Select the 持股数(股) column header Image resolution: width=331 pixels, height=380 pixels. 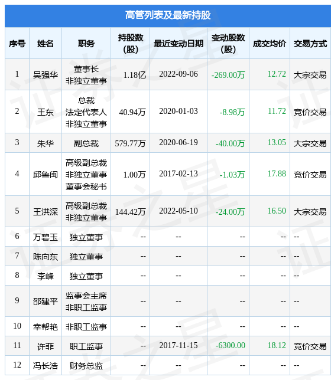[131, 44]
